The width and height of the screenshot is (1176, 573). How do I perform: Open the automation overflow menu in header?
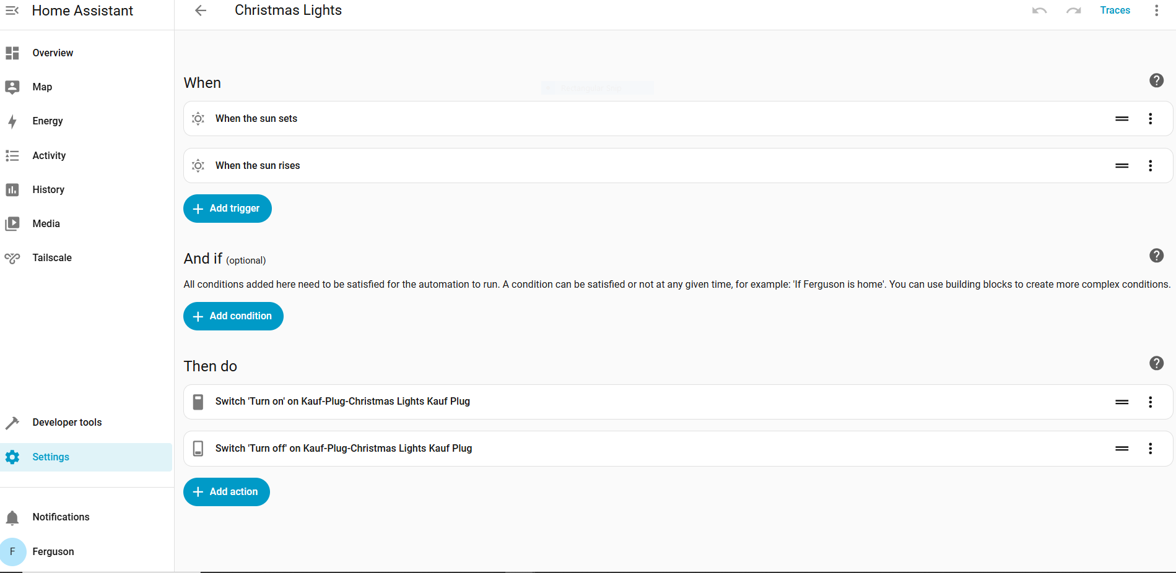pyautogui.click(x=1156, y=11)
